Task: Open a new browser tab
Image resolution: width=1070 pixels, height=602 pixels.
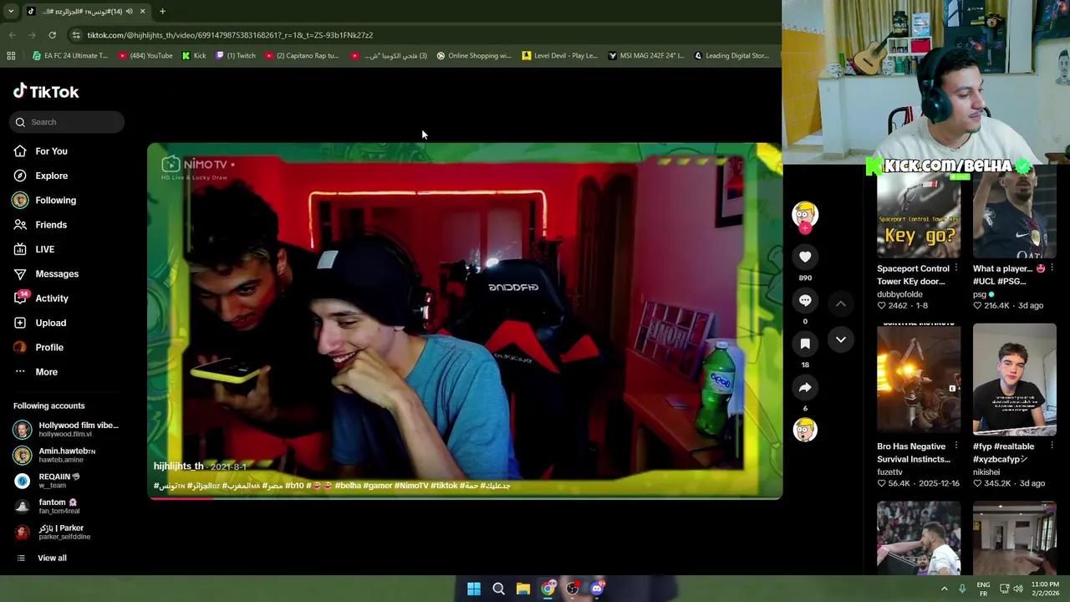Action: 162,12
